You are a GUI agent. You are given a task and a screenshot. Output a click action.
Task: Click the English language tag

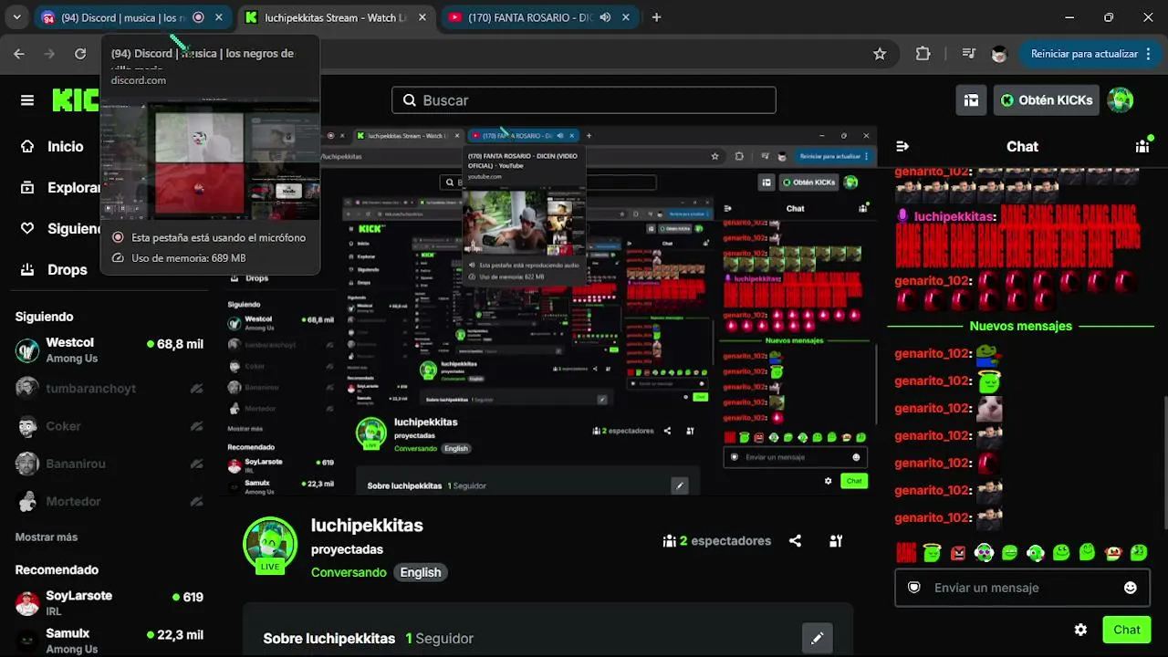coord(421,572)
